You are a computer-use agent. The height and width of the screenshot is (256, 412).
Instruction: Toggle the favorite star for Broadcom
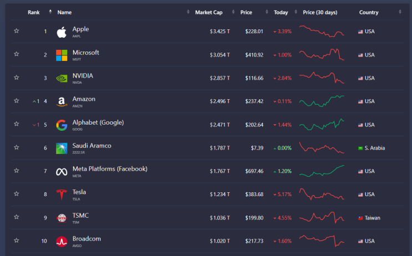[x=17, y=241]
